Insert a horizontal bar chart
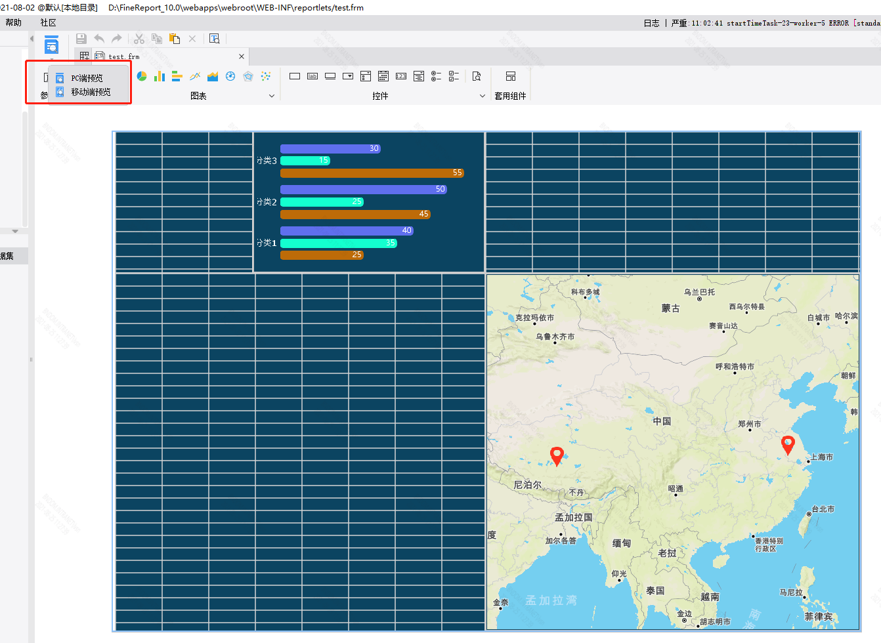 click(x=177, y=76)
